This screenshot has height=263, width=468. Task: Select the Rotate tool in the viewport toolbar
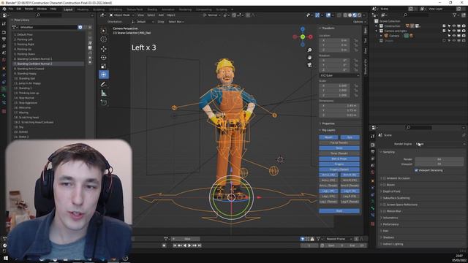click(x=104, y=57)
